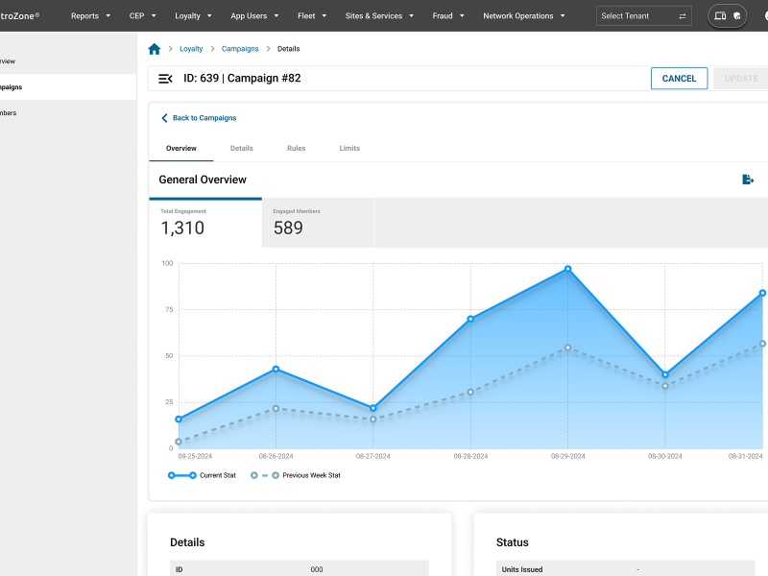
Task: Open the export/download icon in General Overview
Action: coord(748,179)
